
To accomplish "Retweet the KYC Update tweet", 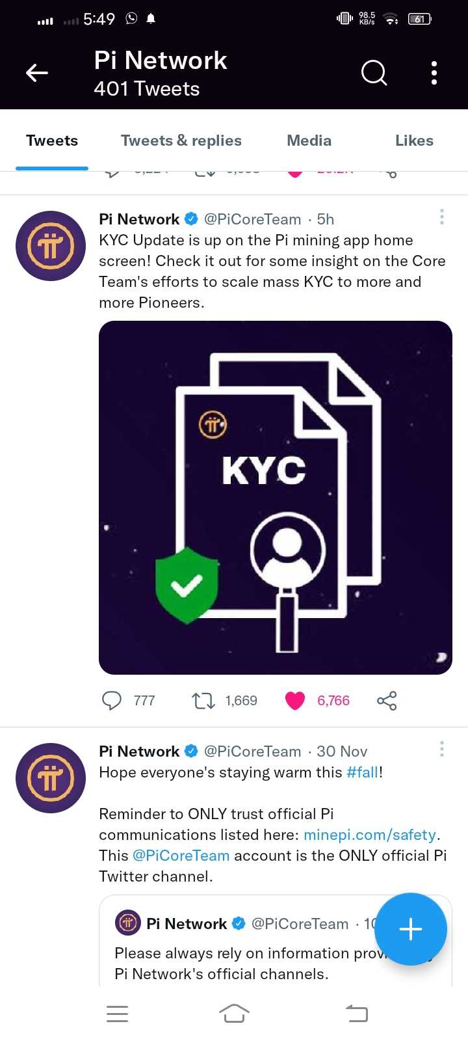I will click(203, 701).
